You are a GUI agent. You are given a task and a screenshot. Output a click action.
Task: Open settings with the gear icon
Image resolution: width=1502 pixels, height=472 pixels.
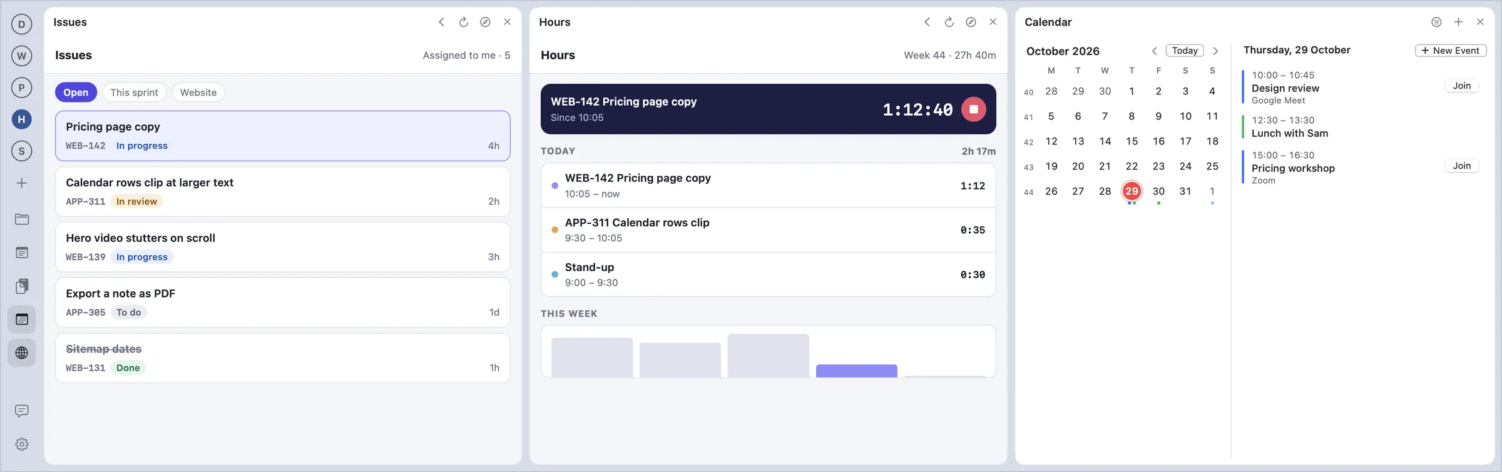22,444
